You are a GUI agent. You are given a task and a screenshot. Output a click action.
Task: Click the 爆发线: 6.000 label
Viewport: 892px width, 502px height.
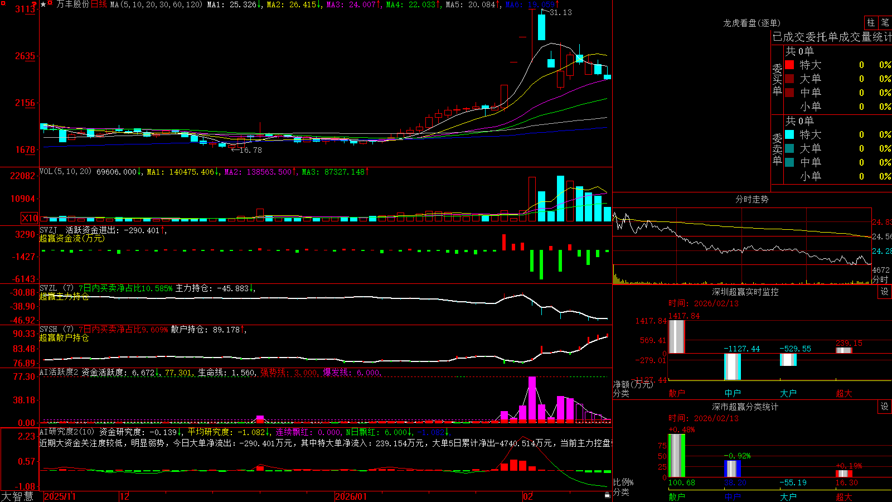[x=352, y=373]
